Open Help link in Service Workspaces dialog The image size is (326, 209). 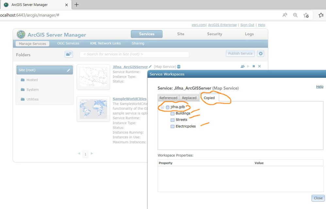point(319,87)
